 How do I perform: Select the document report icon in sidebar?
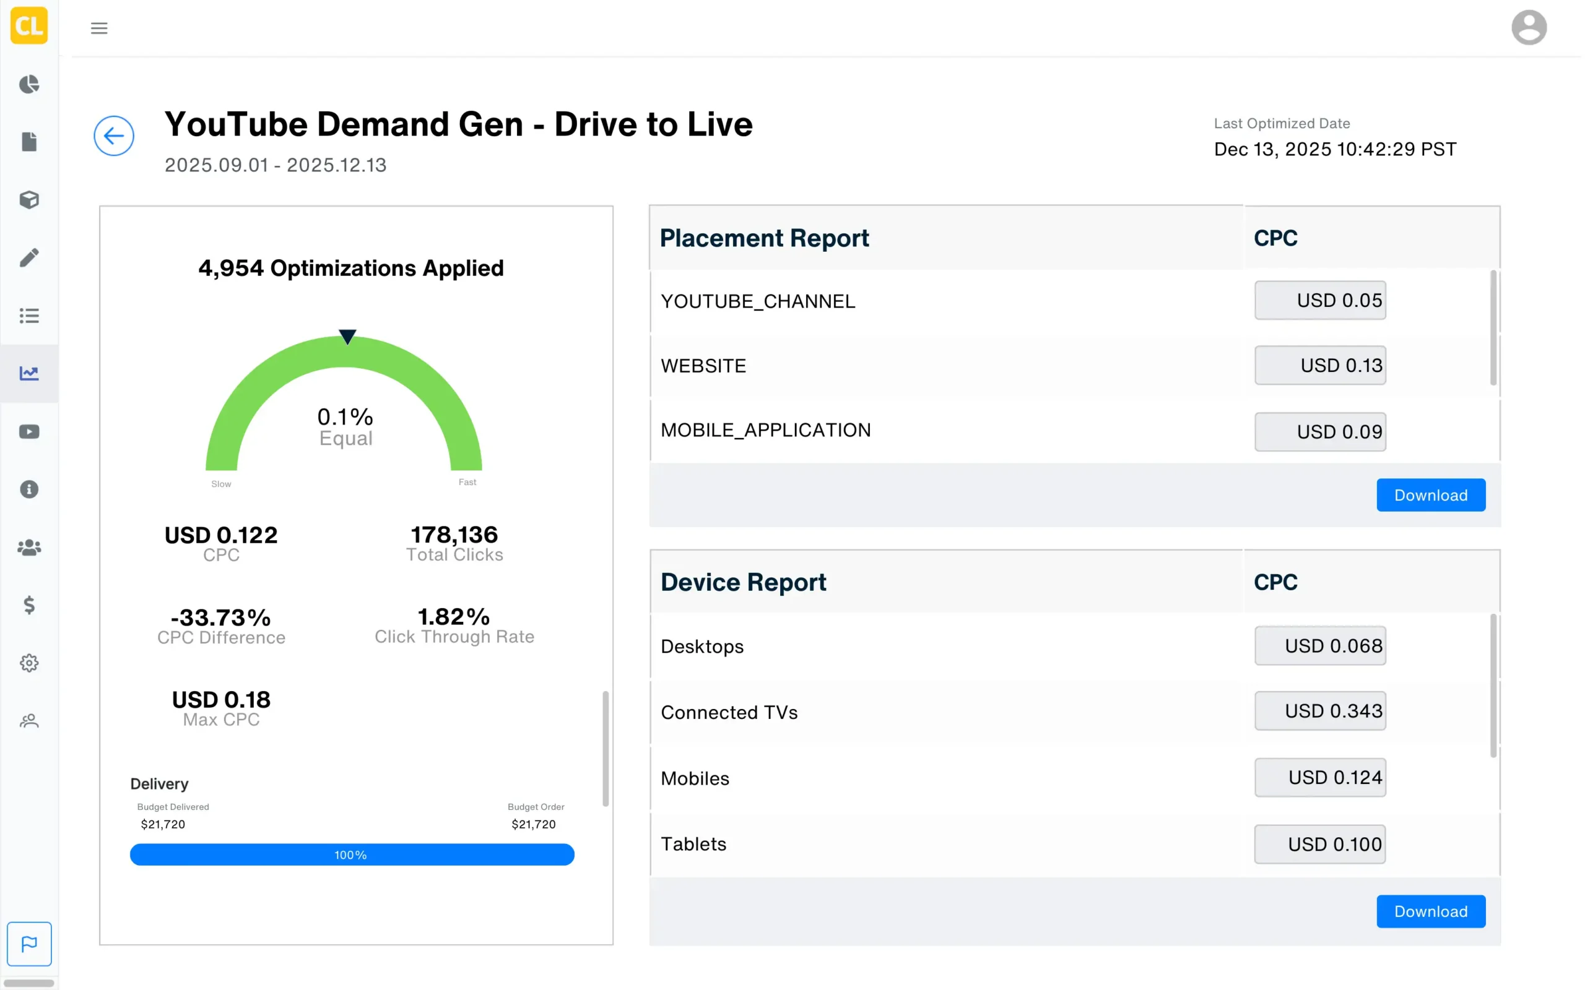(29, 142)
